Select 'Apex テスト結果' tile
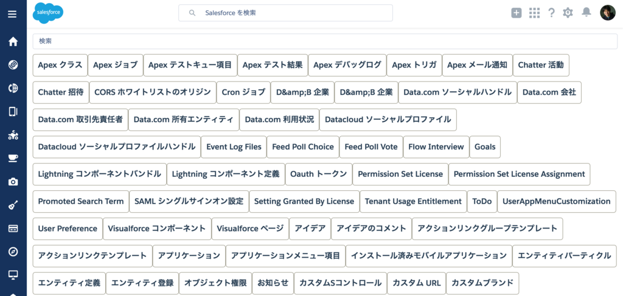 pos(273,65)
